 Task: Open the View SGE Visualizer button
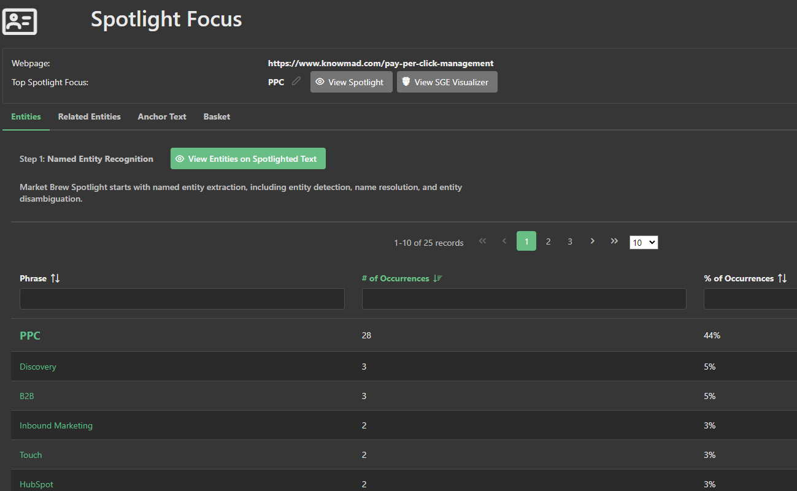(x=447, y=82)
